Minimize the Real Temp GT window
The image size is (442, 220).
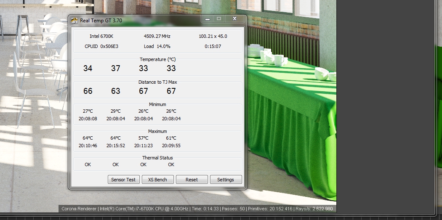(x=207, y=19)
